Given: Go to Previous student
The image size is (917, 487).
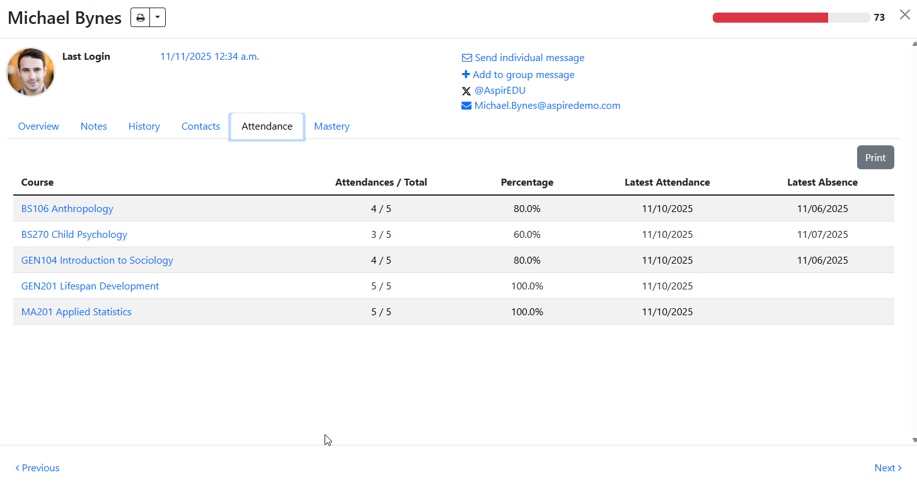Looking at the screenshot, I should coord(37,468).
